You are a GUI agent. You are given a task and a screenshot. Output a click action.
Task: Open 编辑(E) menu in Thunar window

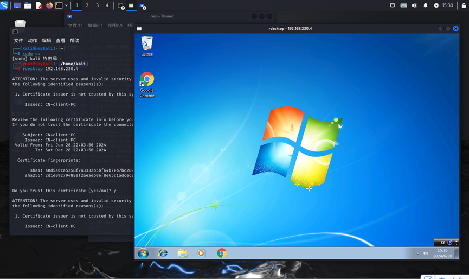(95, 26)
